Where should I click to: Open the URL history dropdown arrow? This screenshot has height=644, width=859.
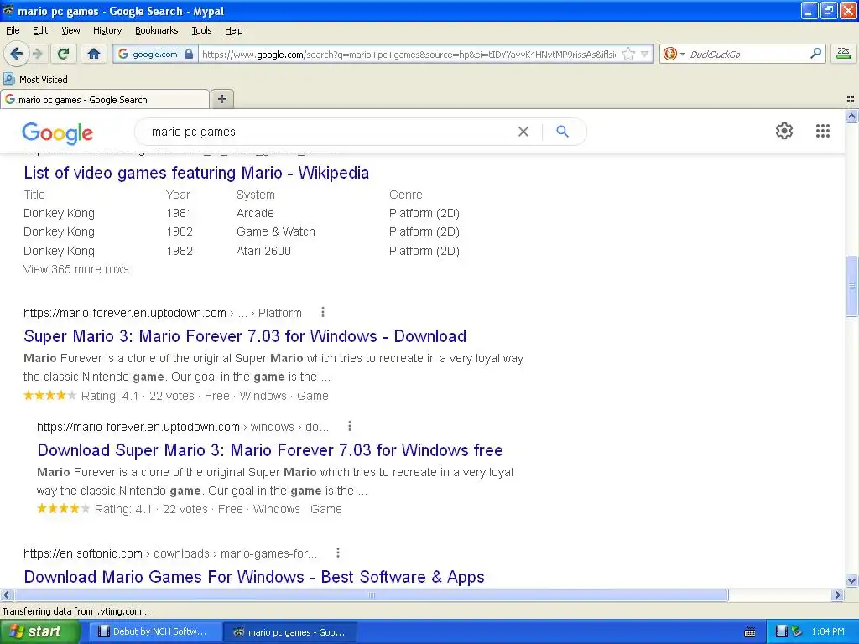tap(645, 54)
